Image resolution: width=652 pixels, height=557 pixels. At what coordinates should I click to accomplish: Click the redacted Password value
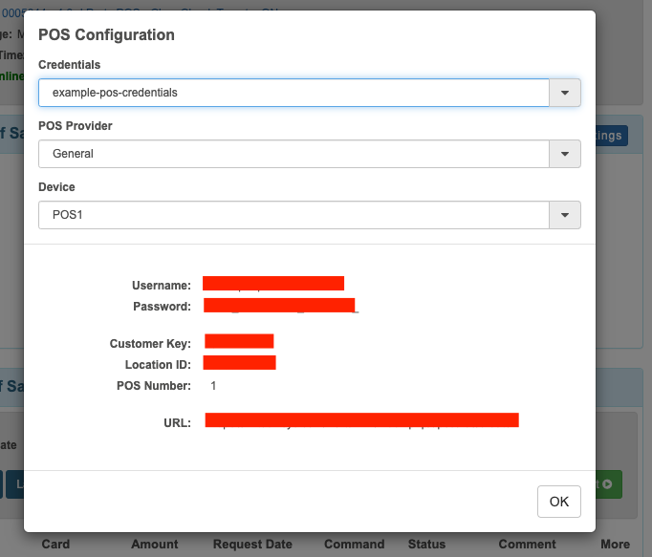point(279,306)
